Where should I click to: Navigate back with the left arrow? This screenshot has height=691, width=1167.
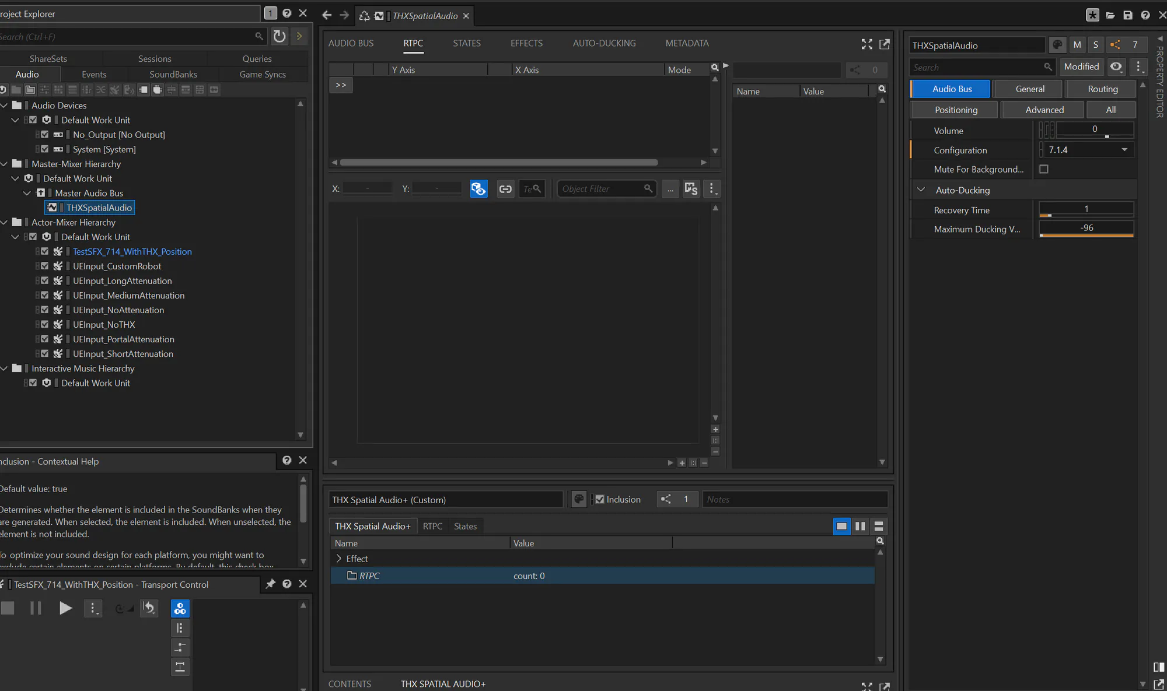(327, 15)
